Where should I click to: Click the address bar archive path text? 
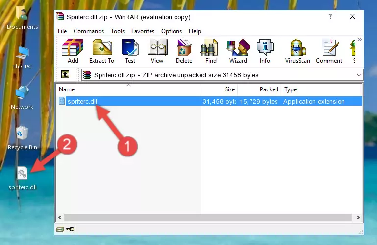point(176,75)
